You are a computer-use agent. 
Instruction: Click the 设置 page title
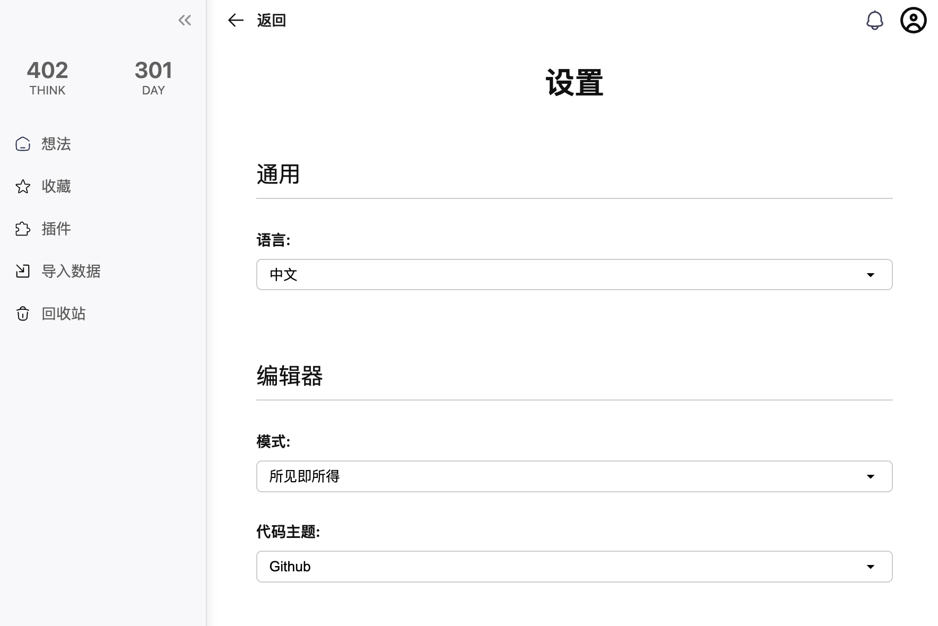coord(575,83)
